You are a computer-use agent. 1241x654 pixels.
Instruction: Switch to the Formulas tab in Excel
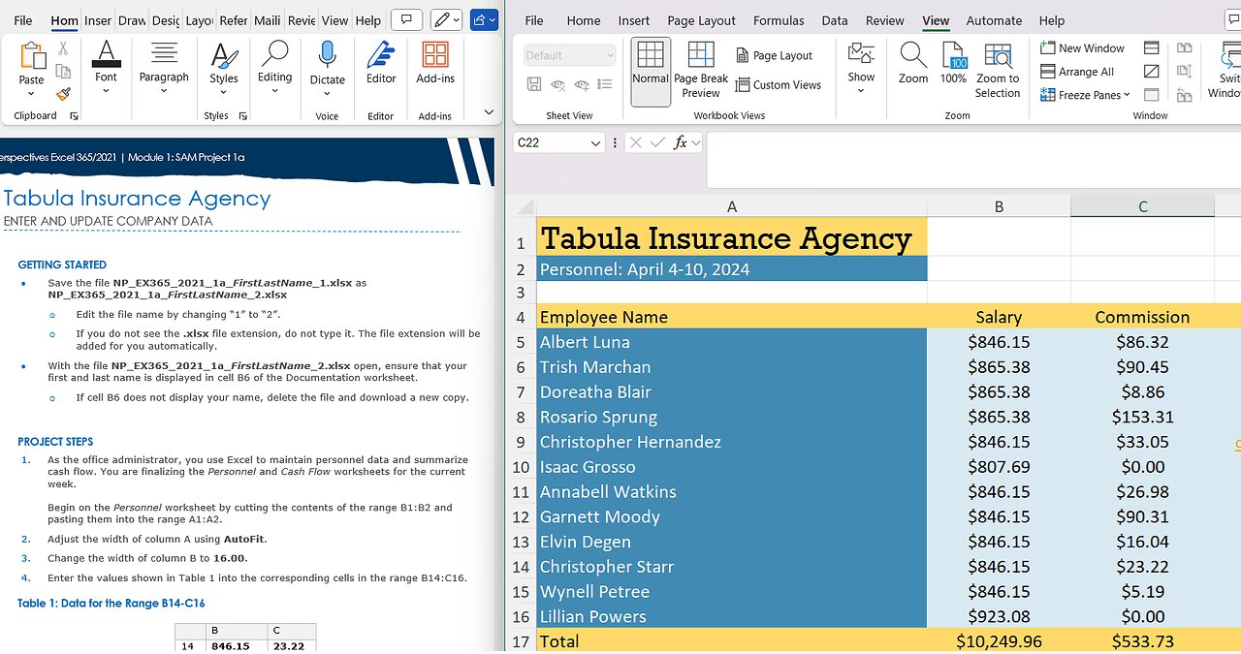pos(779,20)
